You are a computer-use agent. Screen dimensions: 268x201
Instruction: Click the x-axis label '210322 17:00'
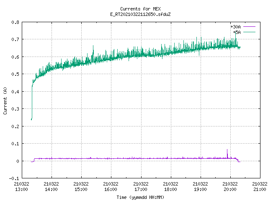pos(141,186)
